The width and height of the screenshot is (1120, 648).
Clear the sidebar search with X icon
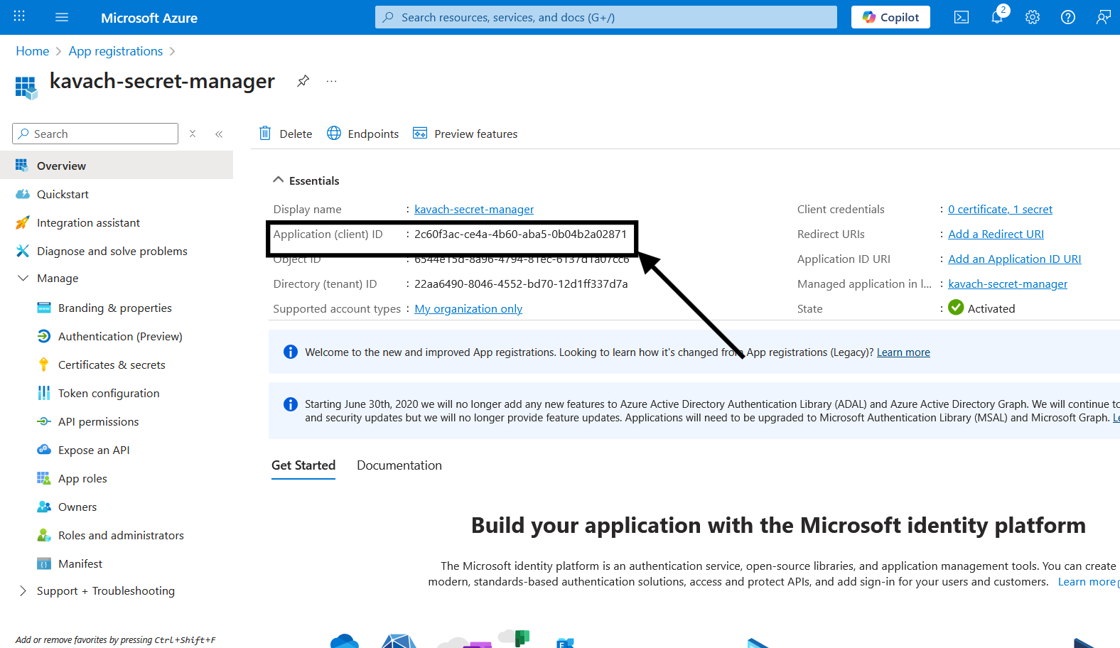193,134
